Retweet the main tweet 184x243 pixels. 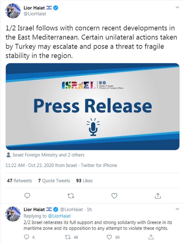(x=70, y=196)
